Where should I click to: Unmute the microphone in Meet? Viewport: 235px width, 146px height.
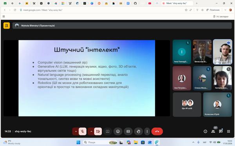click(x=82, y=132)
